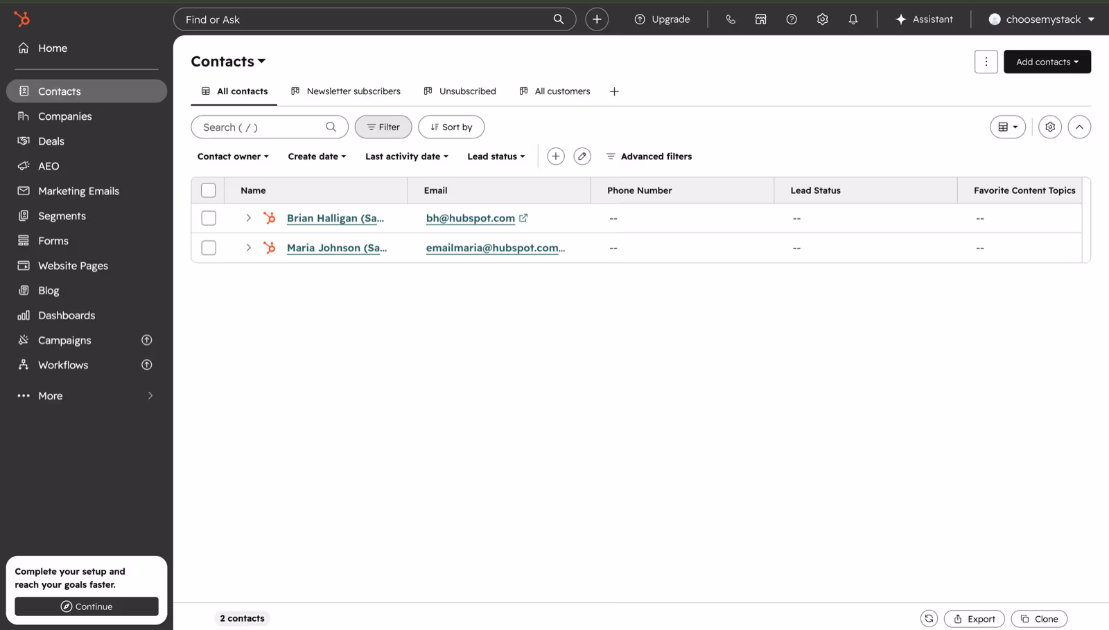
Task: Open Blog in sidebar
Action: [x=87, y=291]
